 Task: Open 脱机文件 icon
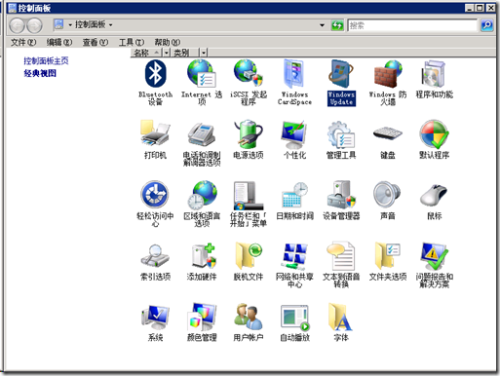249,261
